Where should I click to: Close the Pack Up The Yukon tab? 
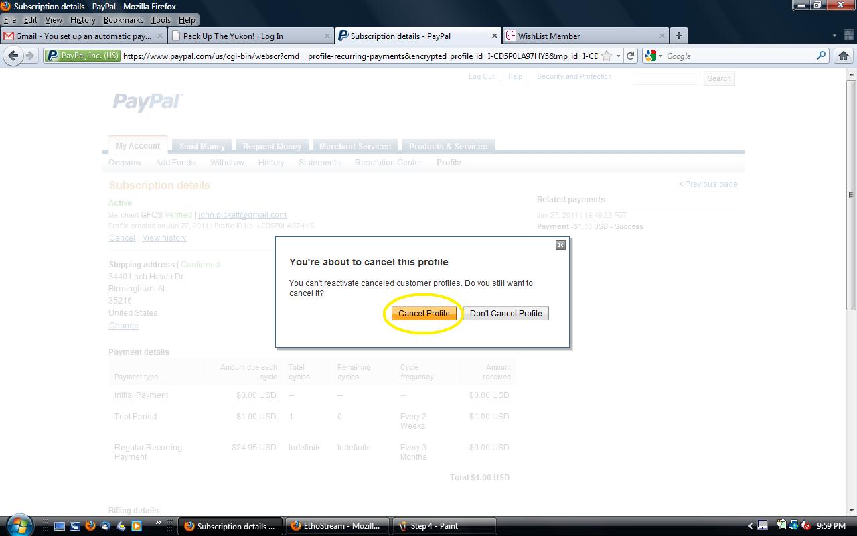(x=327, y=36)
